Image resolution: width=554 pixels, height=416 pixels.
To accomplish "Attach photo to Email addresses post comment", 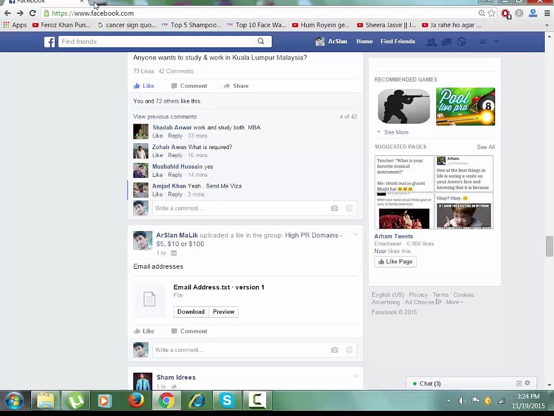I will click(x=335, y=350).
